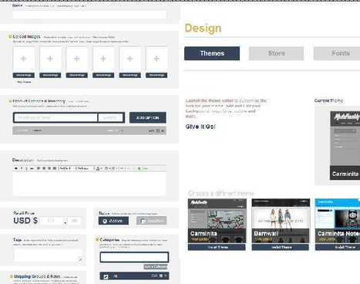360x284 pixels.
Task: Click the USD dollars price field
Action: pos(52,221)
